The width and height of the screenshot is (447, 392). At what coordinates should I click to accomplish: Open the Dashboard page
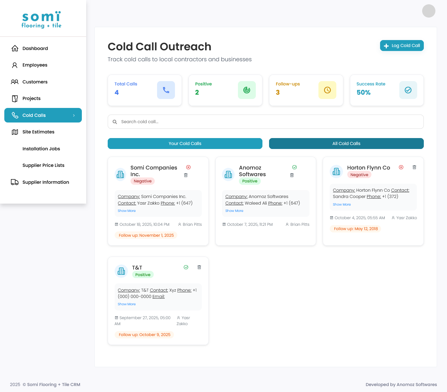(35, 48)
